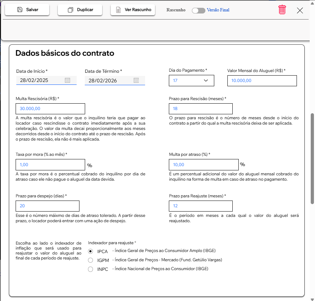Open calendar icon for Data de Início
Screen dimensions: 315x301
click(x=67, y=80)
